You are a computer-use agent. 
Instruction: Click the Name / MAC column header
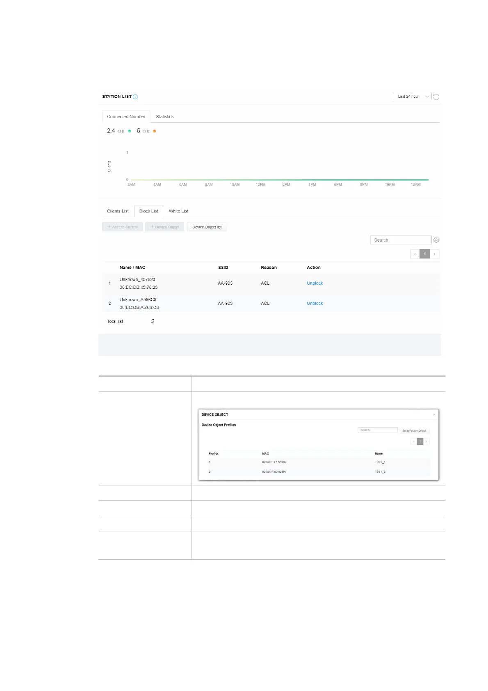pyautogui.click(x=132, y=268)
